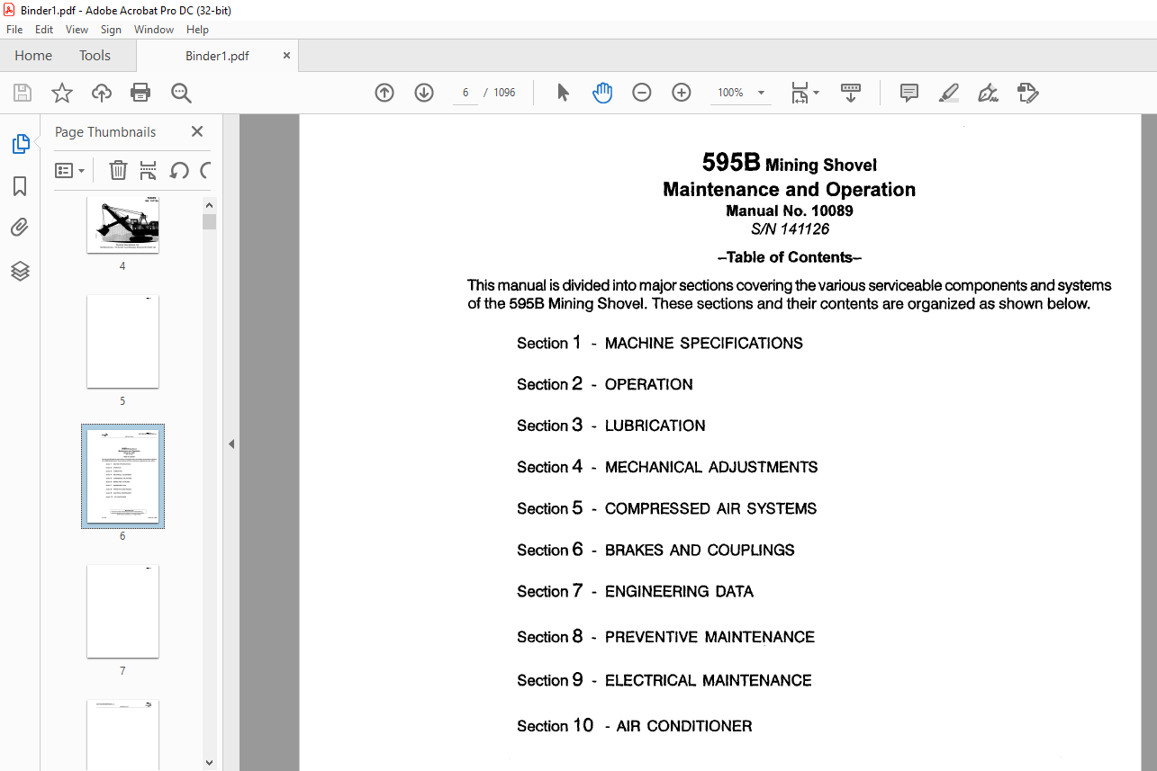Open the find text magnifier tool
The height and width of the screenshot is (771, 1157).
181,93
